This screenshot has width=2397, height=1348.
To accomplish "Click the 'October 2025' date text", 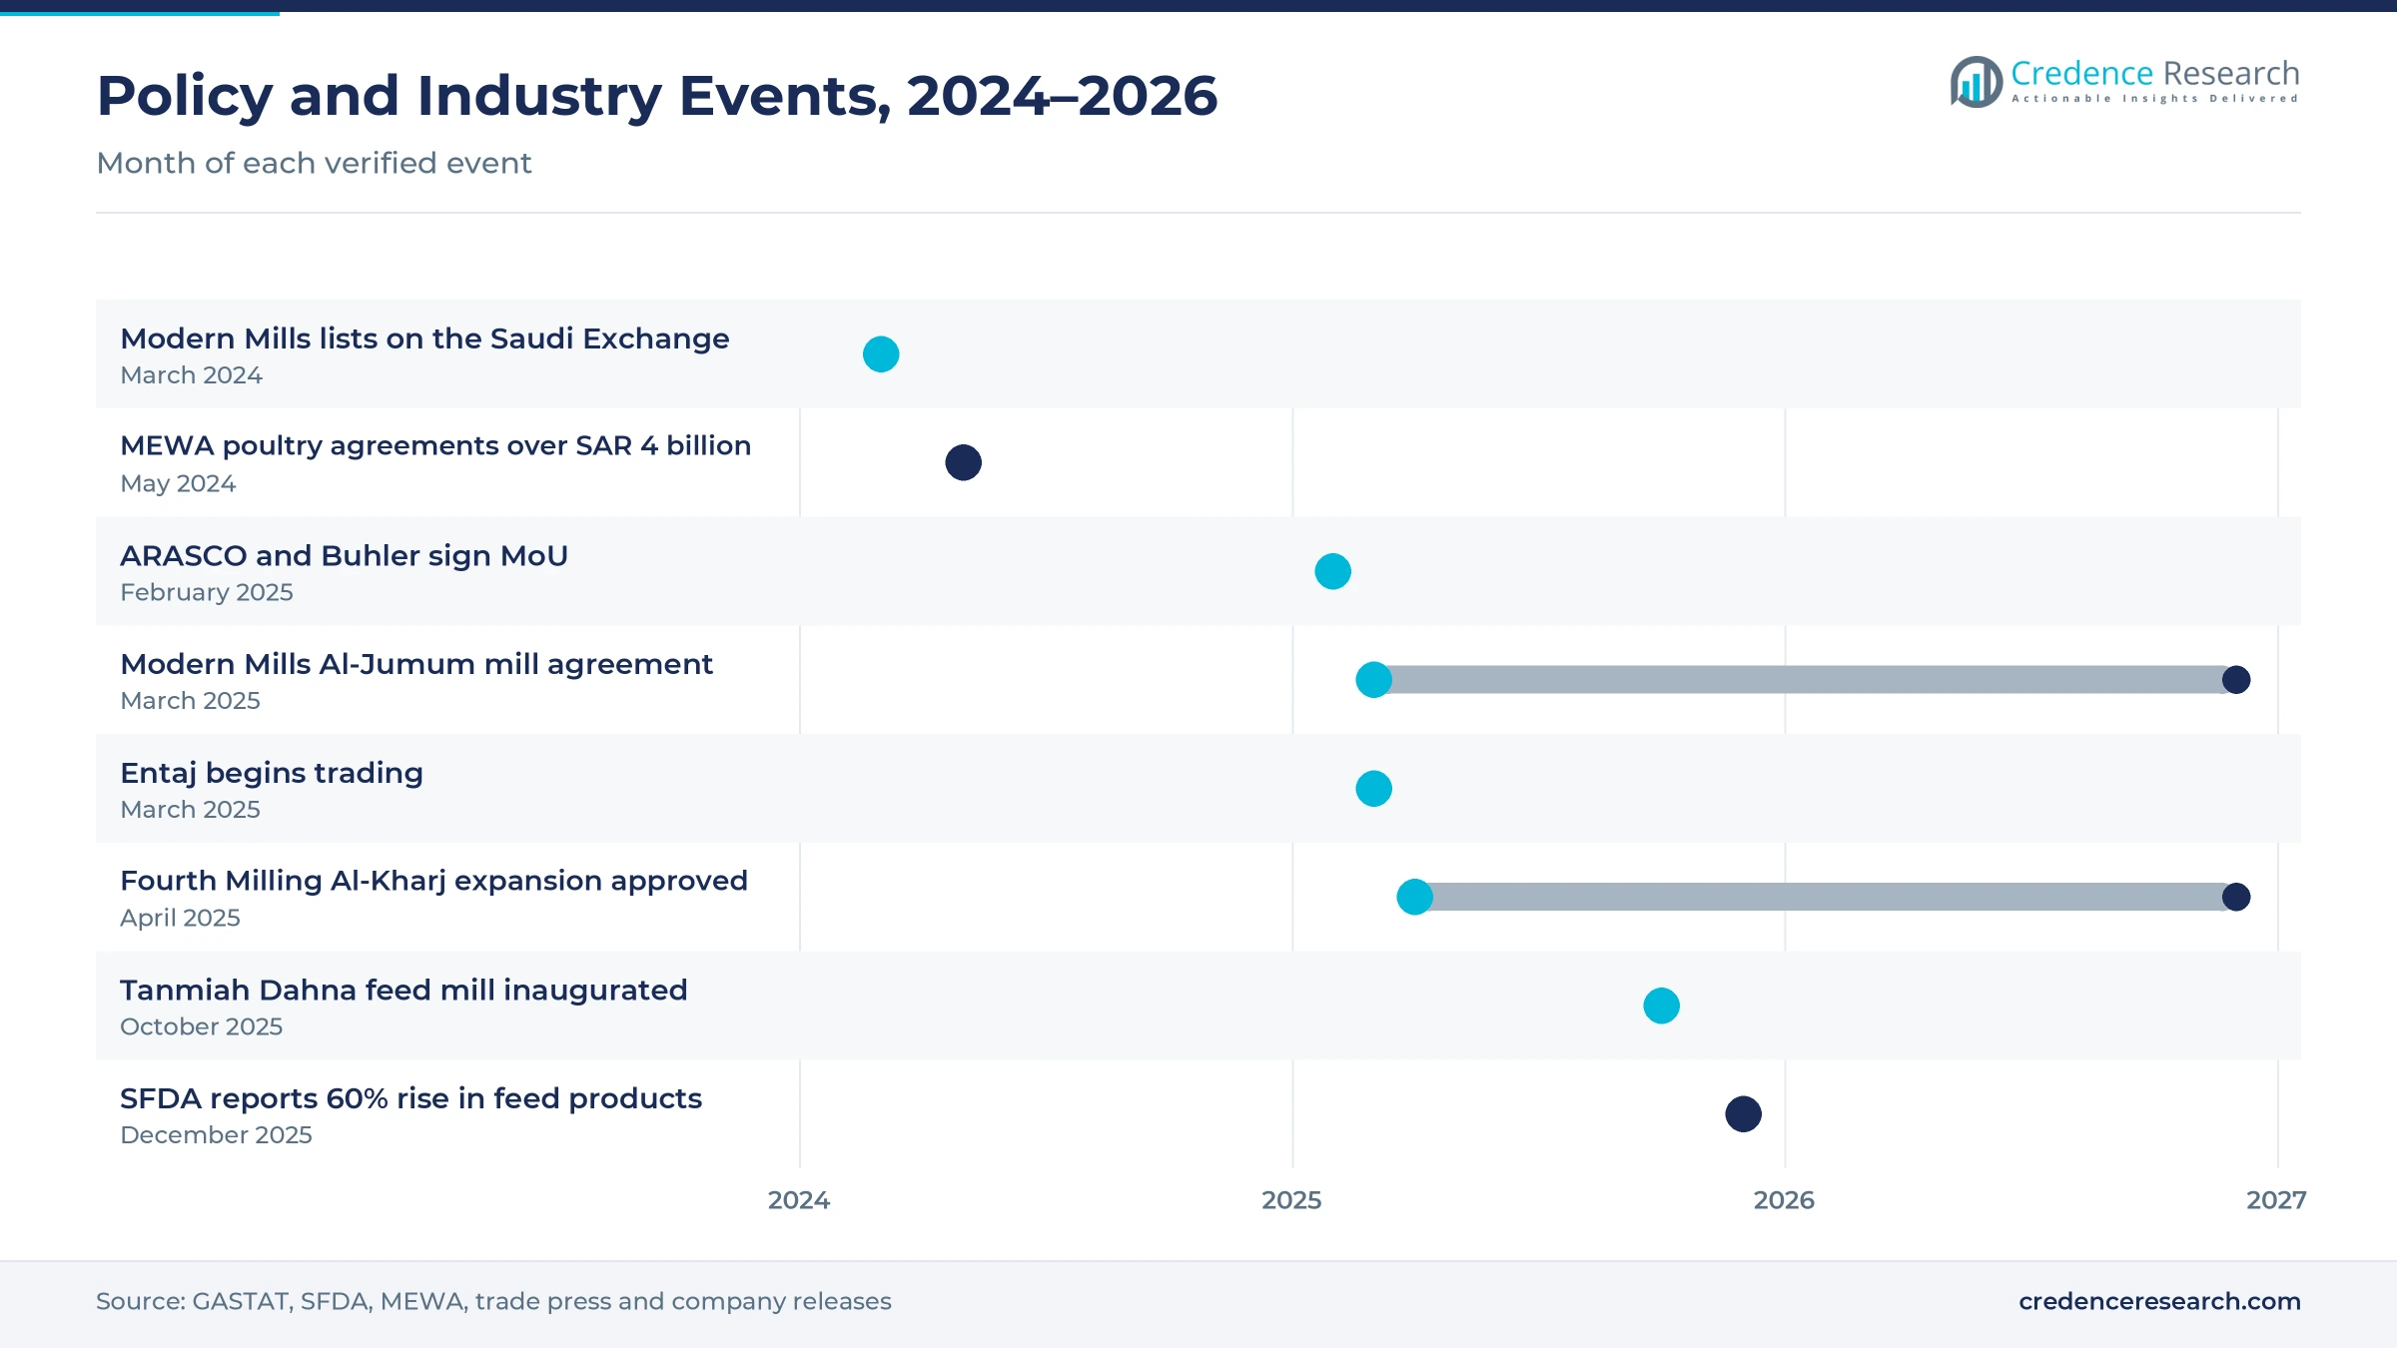I will coord(201,1026).
